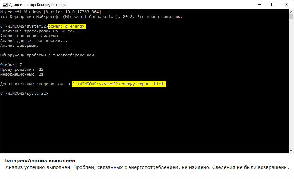Click the scrollbar down arrow
Screen dimensions: 294x179
[x=291, y=151]
